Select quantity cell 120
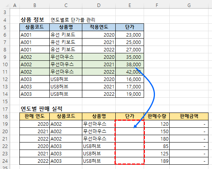The height and width of the screenshot is (169, 212). (157, 124)
